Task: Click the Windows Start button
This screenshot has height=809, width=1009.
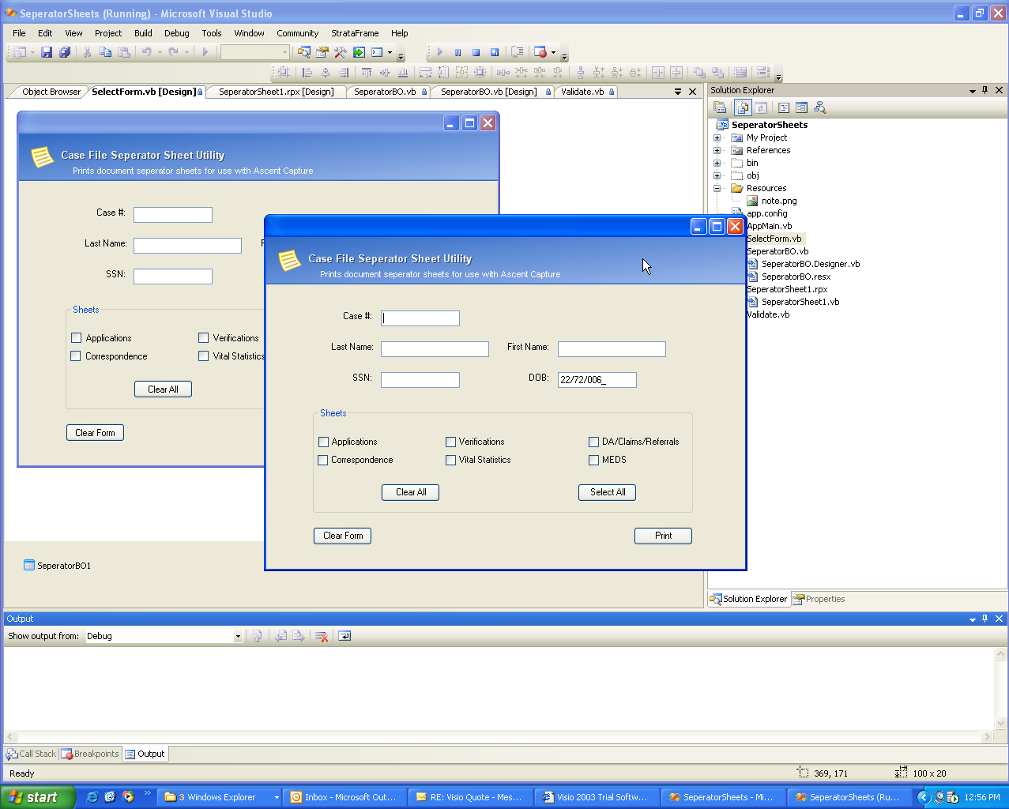Action: [x=38, y=797]
